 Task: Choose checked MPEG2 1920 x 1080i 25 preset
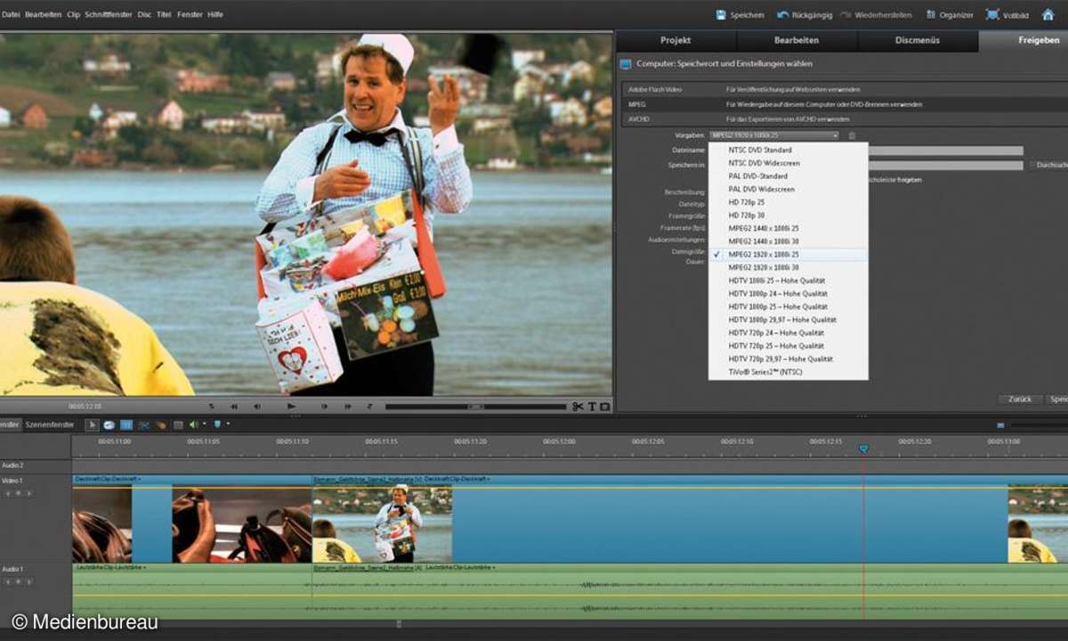click(x=788, y=255)
